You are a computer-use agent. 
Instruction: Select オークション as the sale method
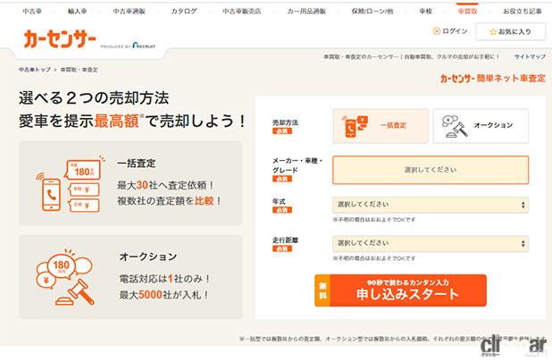(480, 126)
